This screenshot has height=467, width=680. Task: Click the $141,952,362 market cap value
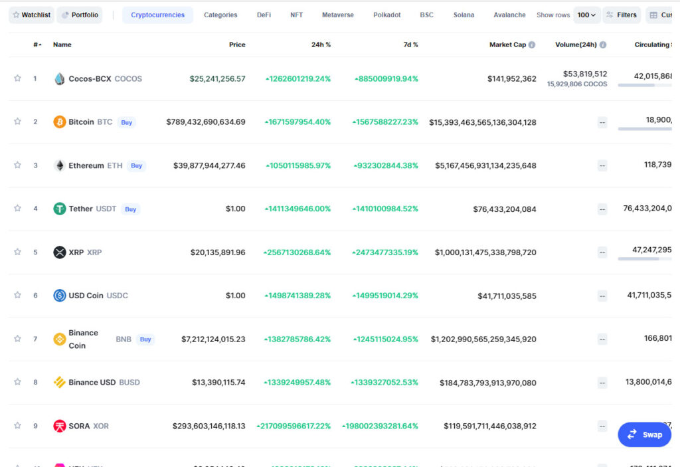coord(512,78)
